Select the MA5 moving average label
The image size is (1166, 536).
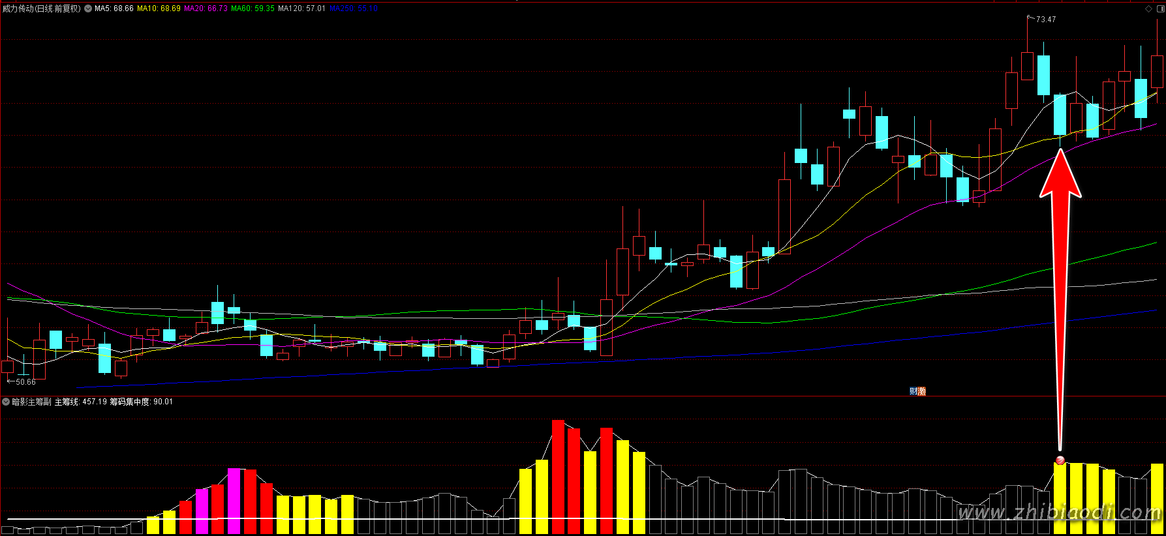tap(114, 8)
